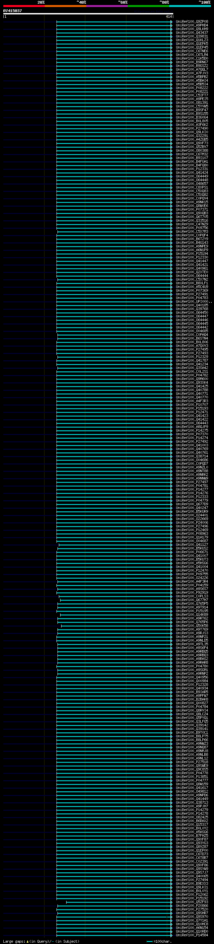This screenshot has width=214, height=944.
Task: Select label UniRef100_P12470
Action: point(192,570)
